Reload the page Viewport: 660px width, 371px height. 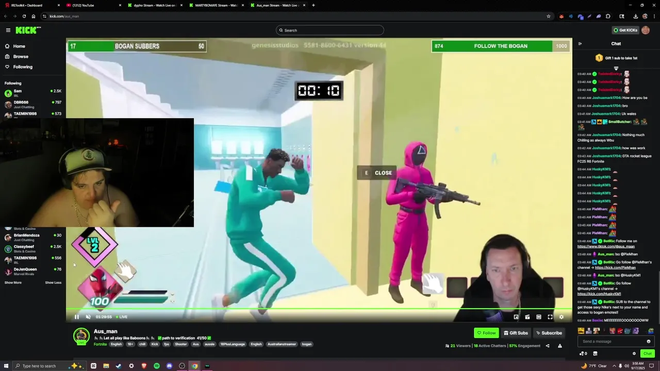(24, 16)
